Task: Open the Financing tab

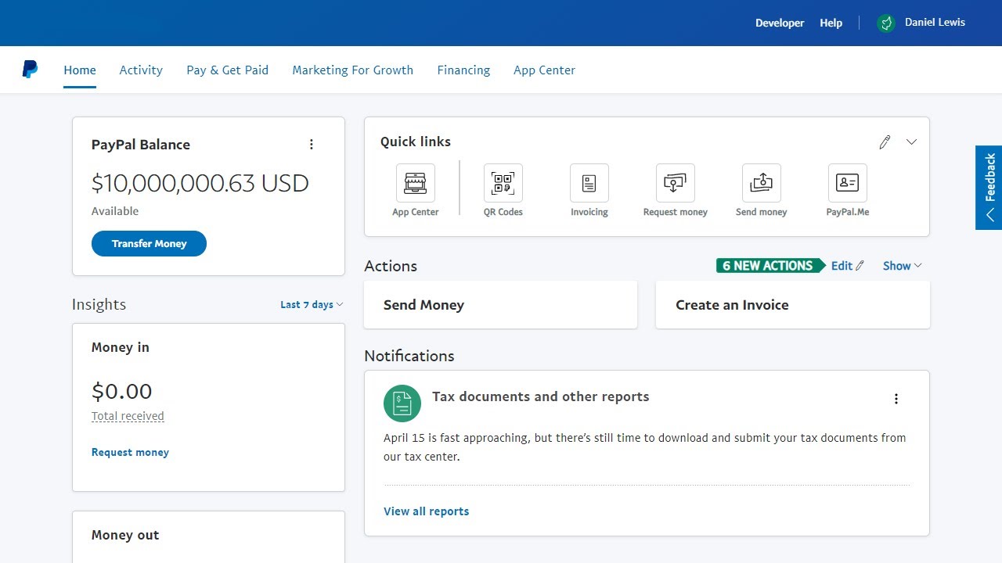Action: [463, 70]
